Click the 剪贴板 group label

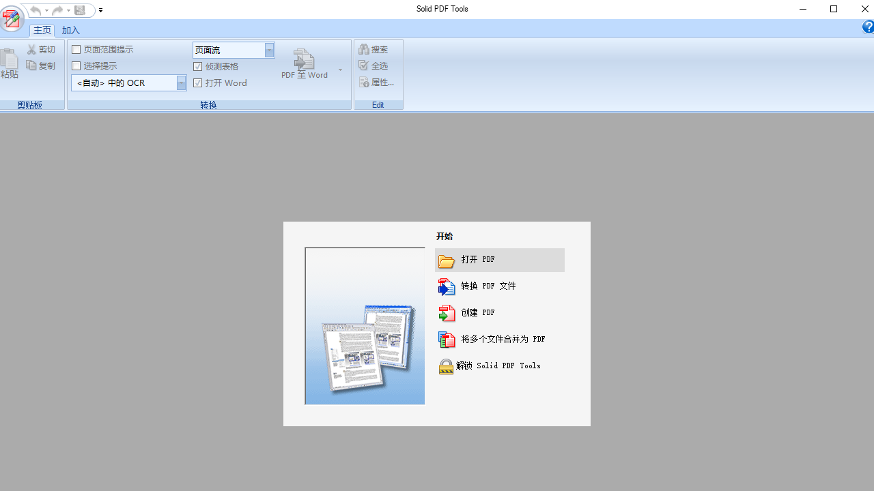pos(30,105)
